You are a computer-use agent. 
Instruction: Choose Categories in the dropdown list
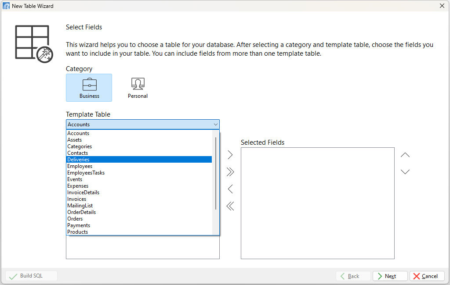(x=139, y=146)
